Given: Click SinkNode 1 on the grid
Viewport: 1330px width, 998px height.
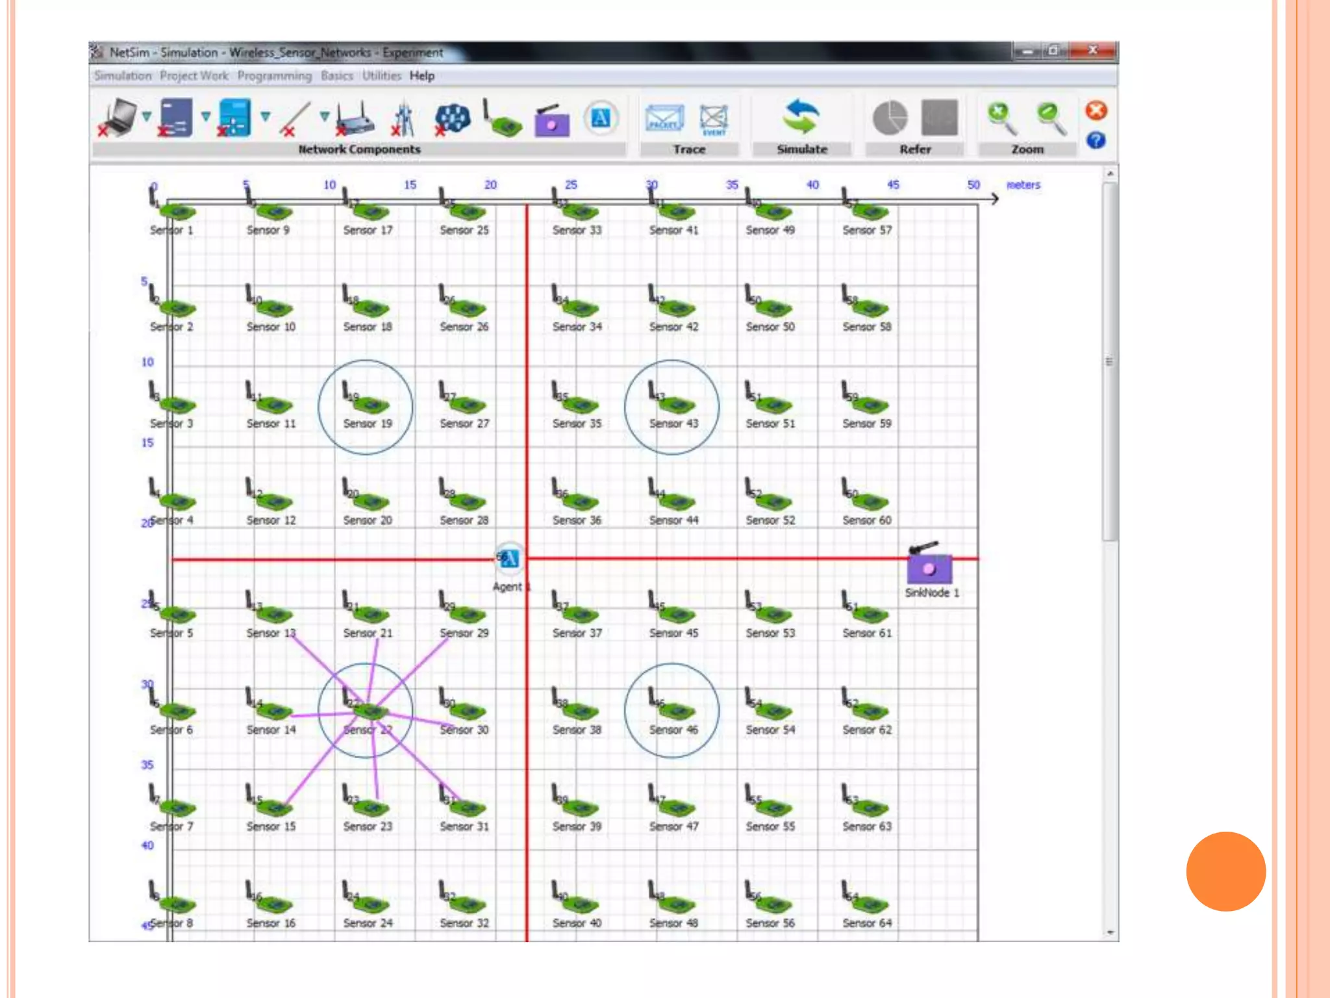Looking at the screenshot, I should pos(929,568).
